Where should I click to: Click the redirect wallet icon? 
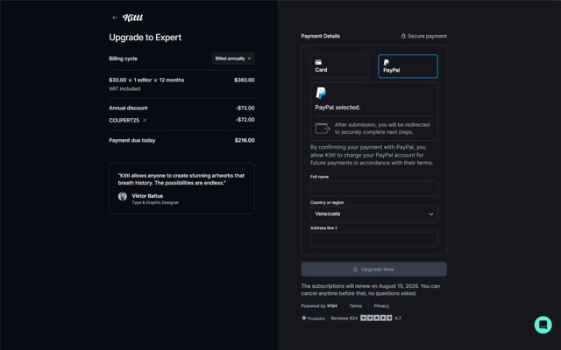322,129
